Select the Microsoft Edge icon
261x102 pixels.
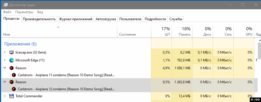tap(12, 60)
